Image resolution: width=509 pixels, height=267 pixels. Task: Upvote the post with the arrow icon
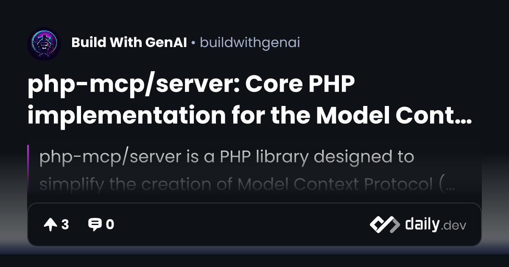pos(50,225)
